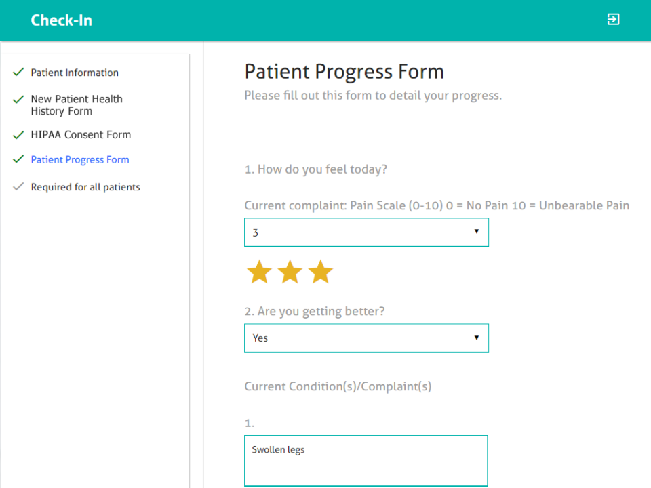The width and height of the screenshot is (651, 488).
Task: Click the Swollen legs complaint text box
Action: coord(366,461)
